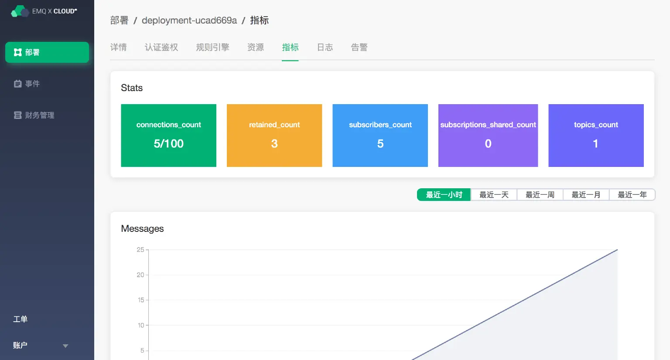Viewport: 670px width, 360px height.
Task: Open the 日志 tab
Action: point(325,47)
